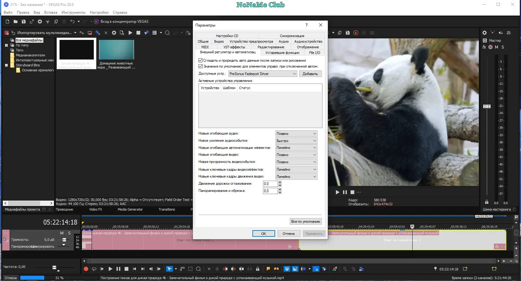Click the Добавить button next to device list
Screen dimensions: 521x281
[x=310, y=74]
